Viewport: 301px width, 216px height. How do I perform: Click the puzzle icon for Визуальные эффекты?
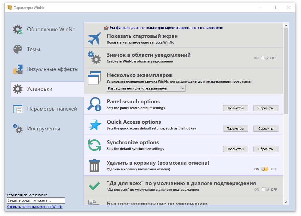[x=18, y=69]
